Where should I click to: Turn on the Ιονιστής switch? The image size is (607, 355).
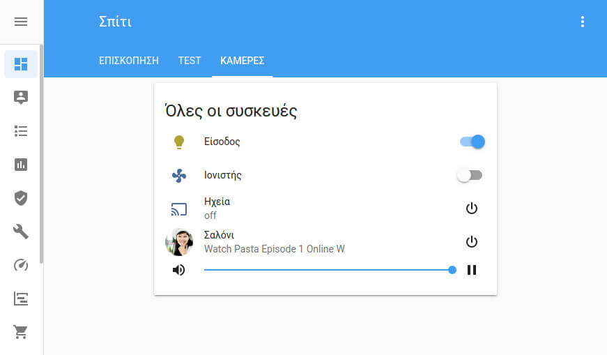point(470,176)
